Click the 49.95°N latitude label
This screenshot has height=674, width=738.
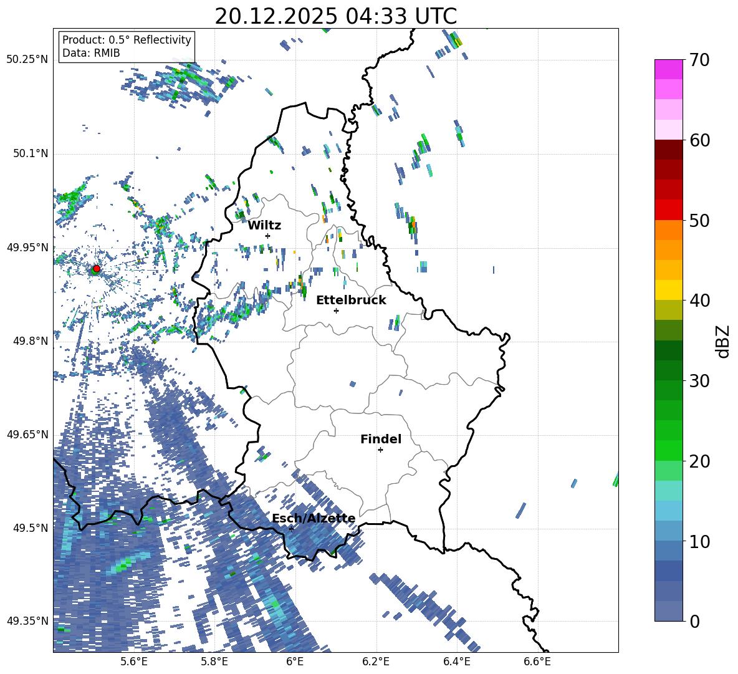pos(27,248)
